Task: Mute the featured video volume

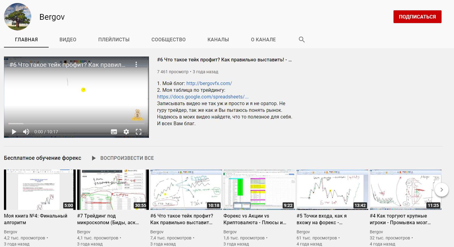Action: pyautogui.click(x=26, y=132)
